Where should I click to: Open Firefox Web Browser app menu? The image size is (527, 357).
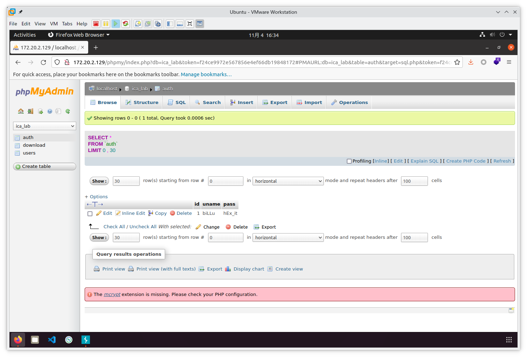click(x=79, y=35)
